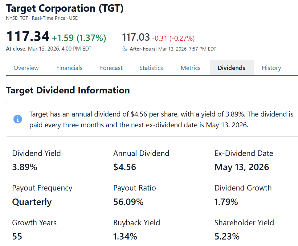298x246 pixels.
Task: Click the active Dividends tab
Action: click(x=231, y=68)
